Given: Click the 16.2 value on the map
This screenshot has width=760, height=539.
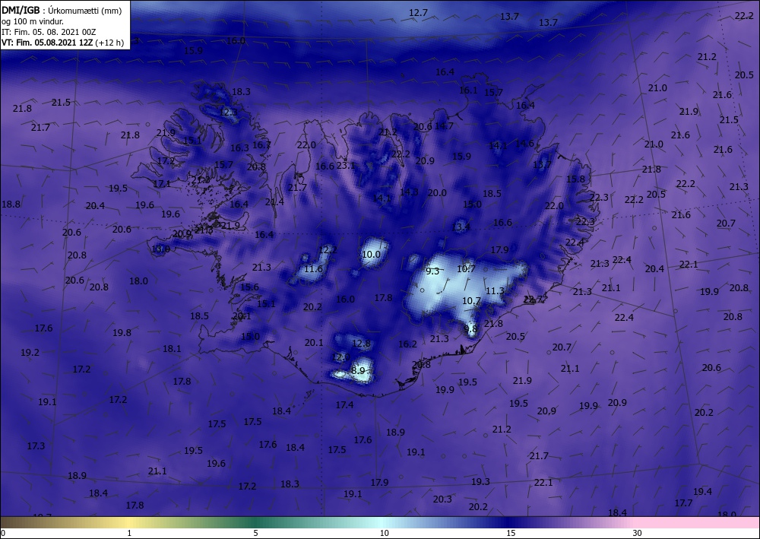Looking at the screenshot, I should (x=407, y=344).
